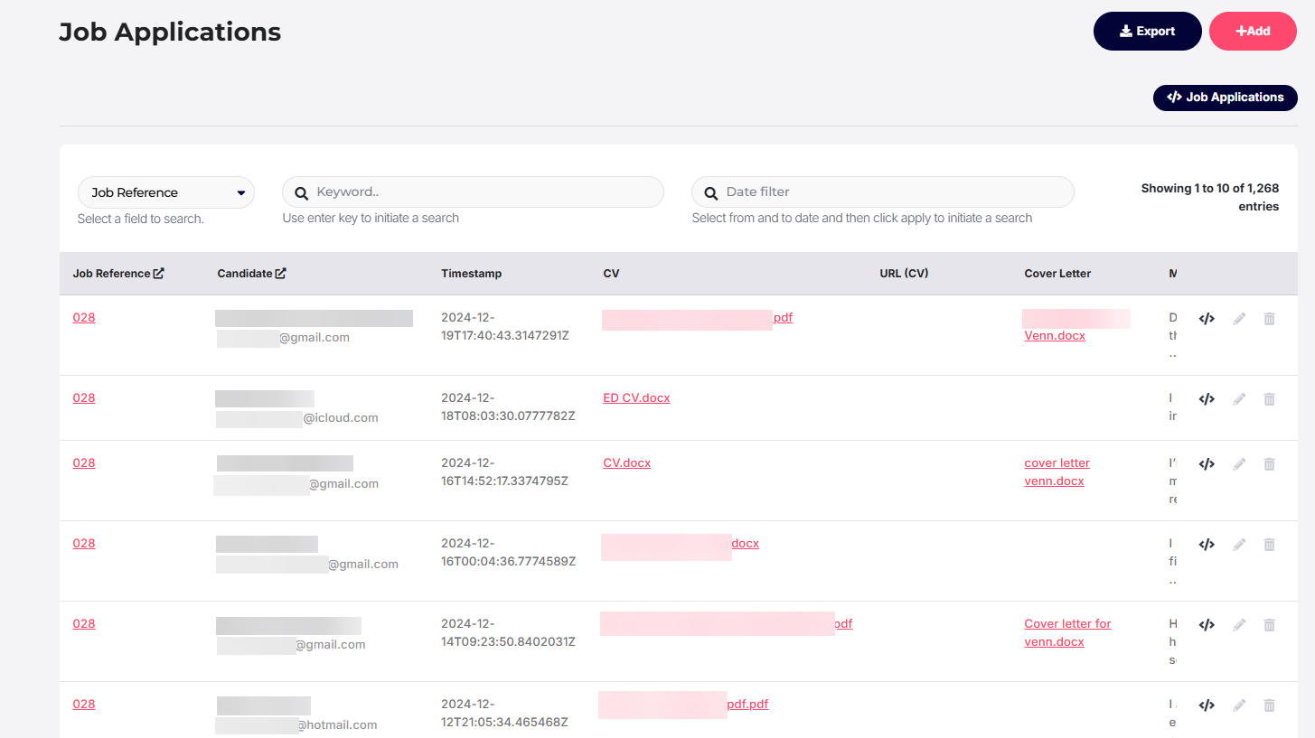The image size is (1315, 738).
Task: Delete the CV.docx application row
Action: pyautogui.click(x=1269, y=464)
